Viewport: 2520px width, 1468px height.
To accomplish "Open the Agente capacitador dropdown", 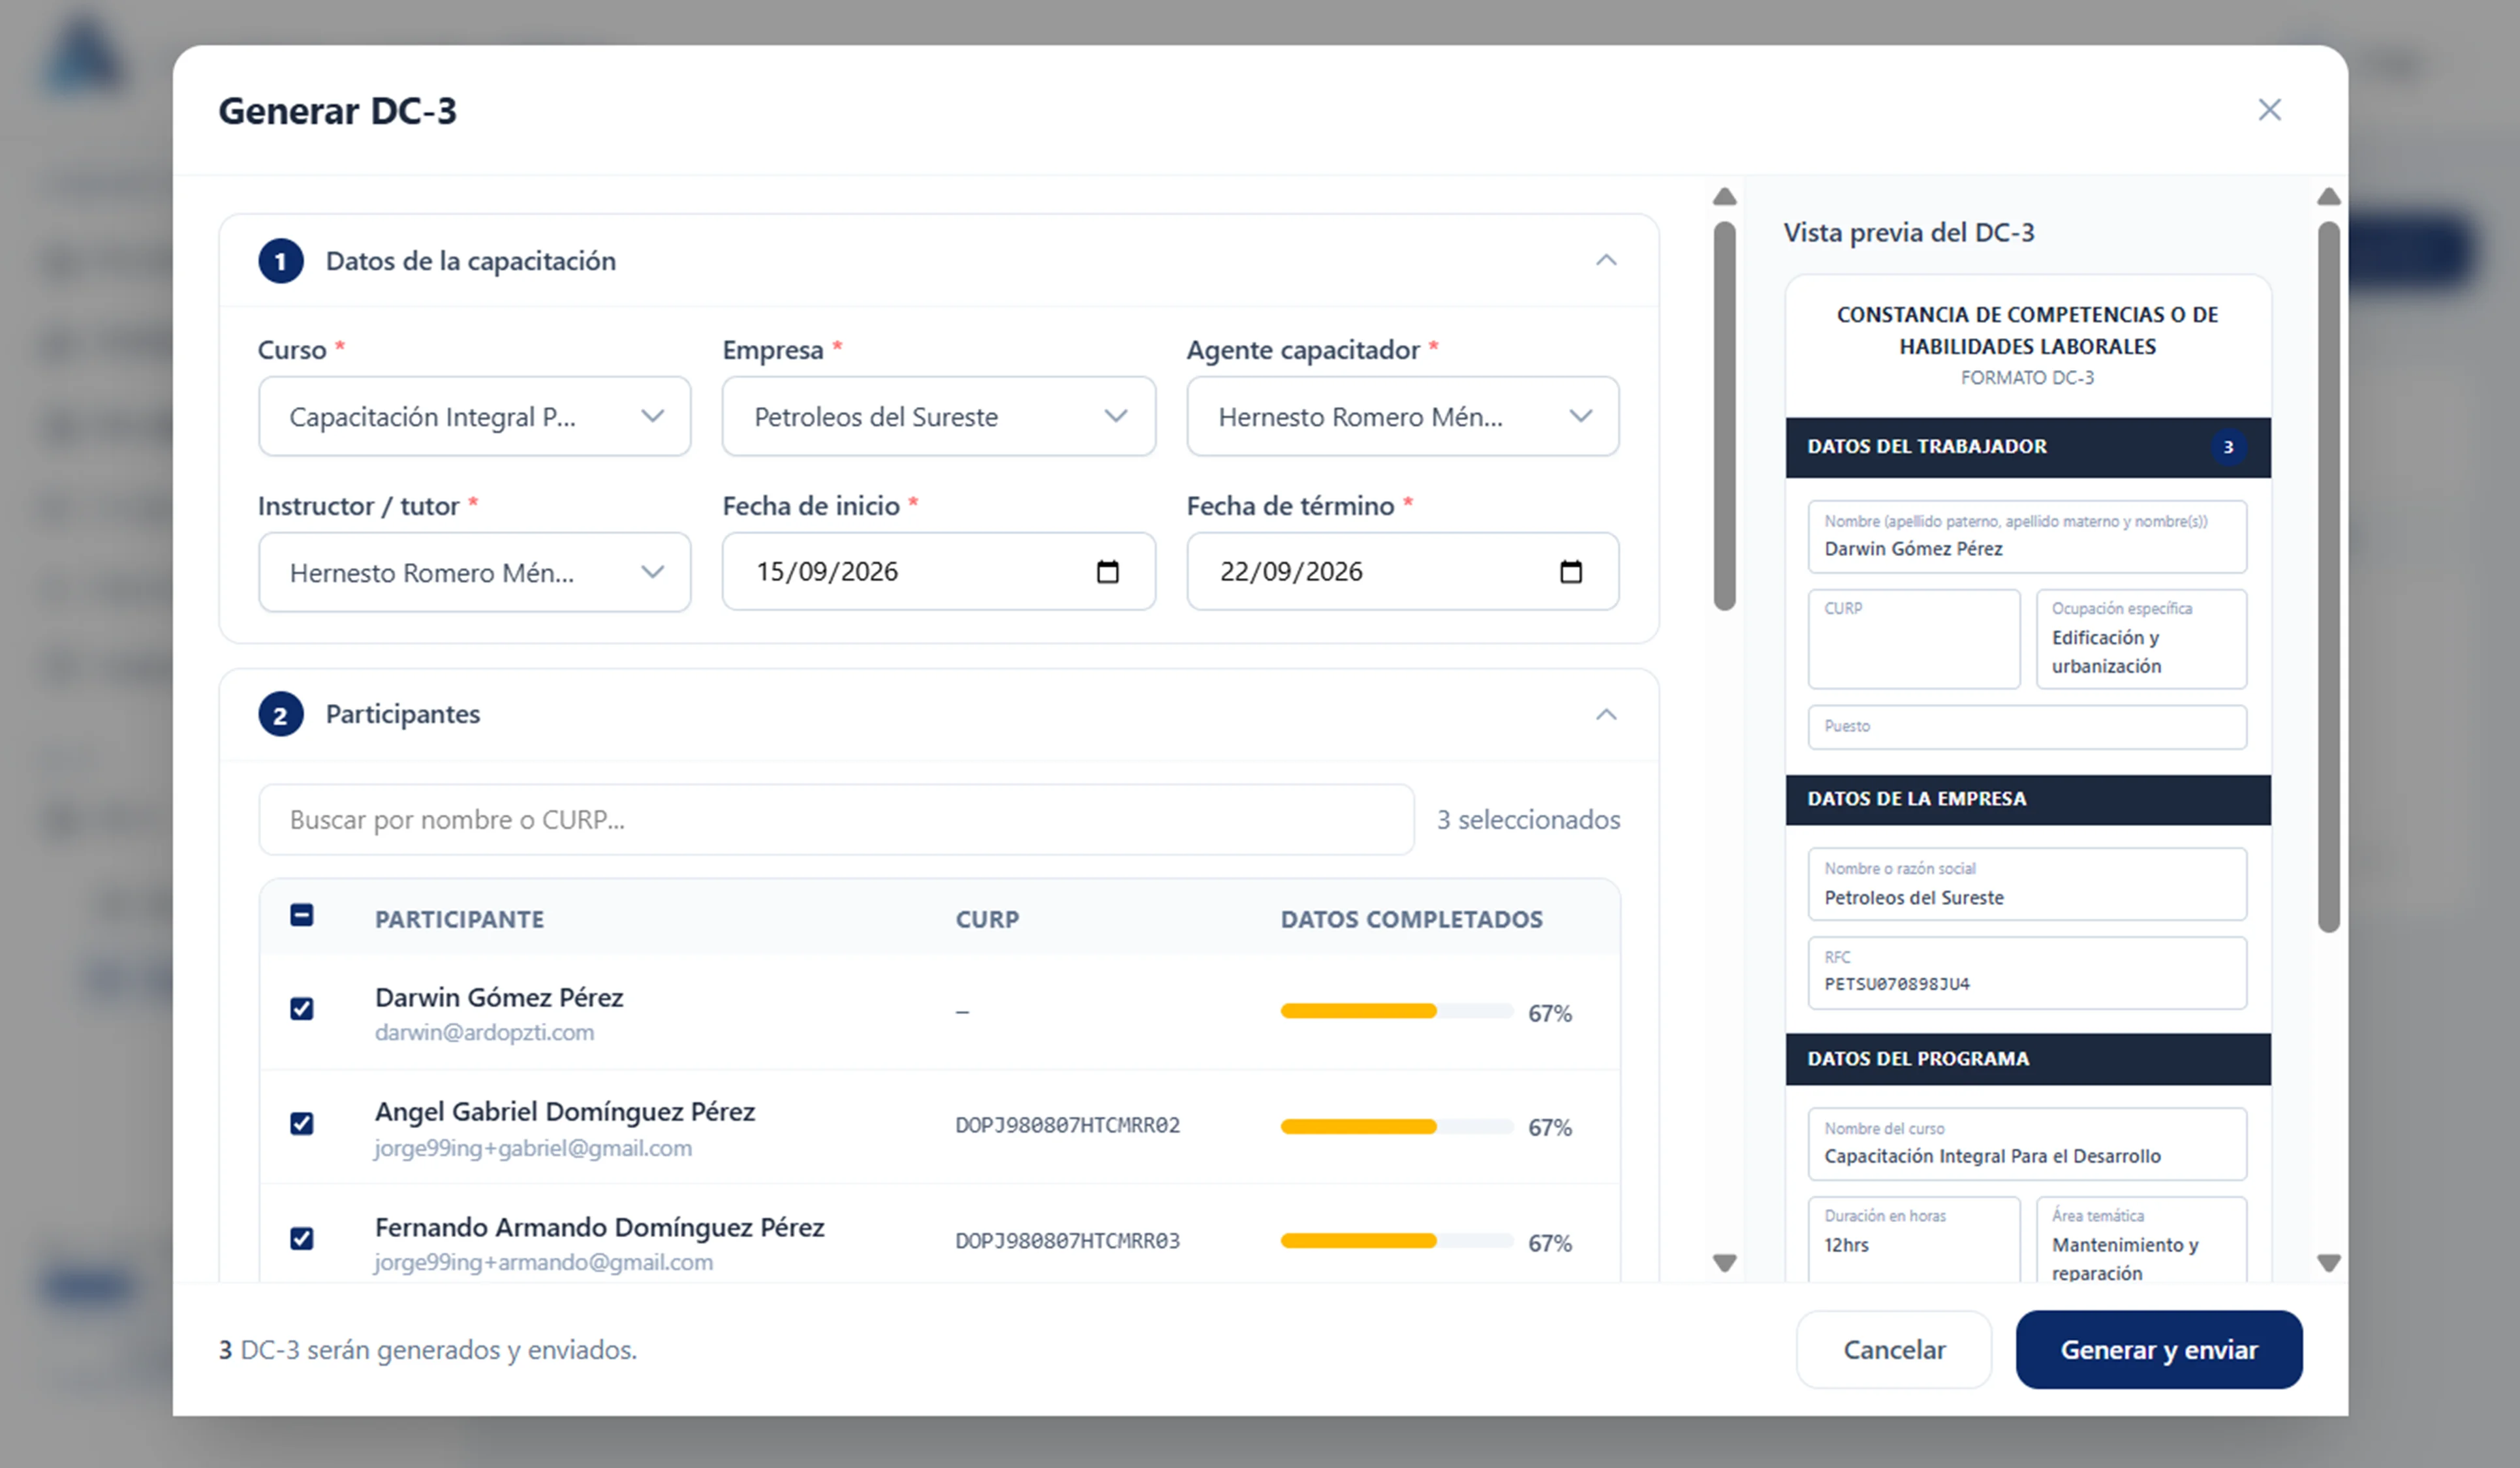I will click(x=1402, y=416).
